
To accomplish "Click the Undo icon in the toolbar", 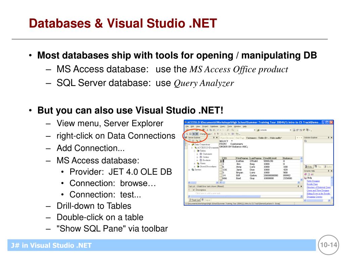I will pos(218,130).
